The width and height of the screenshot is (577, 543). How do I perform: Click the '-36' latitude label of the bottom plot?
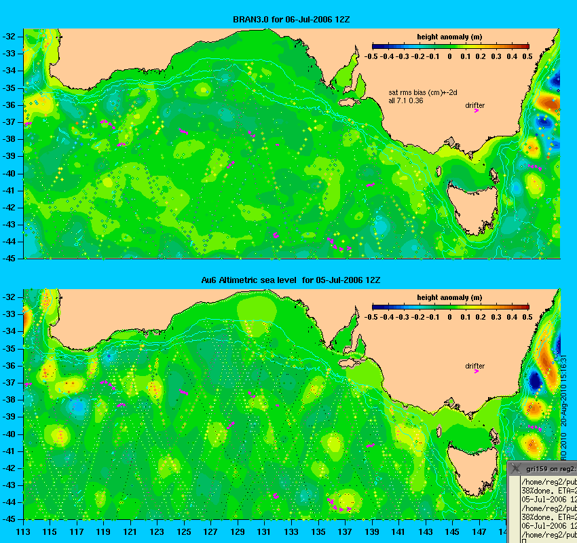tap(10, 365)
